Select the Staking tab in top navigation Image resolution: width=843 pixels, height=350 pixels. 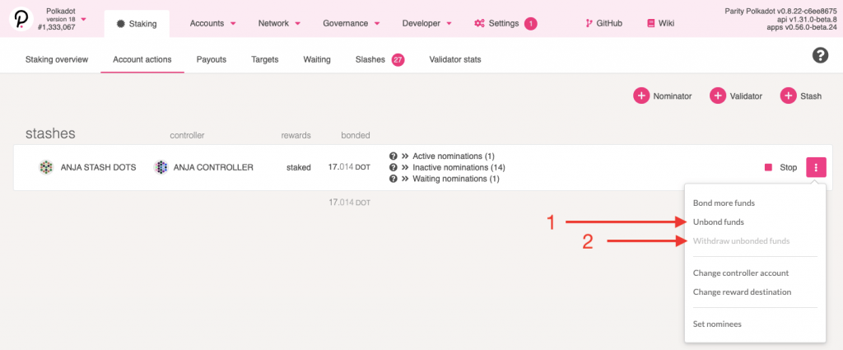(x=137, y=24)
